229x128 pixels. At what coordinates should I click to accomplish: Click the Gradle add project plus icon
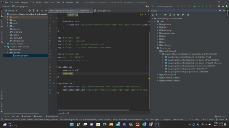coord(156,15)
